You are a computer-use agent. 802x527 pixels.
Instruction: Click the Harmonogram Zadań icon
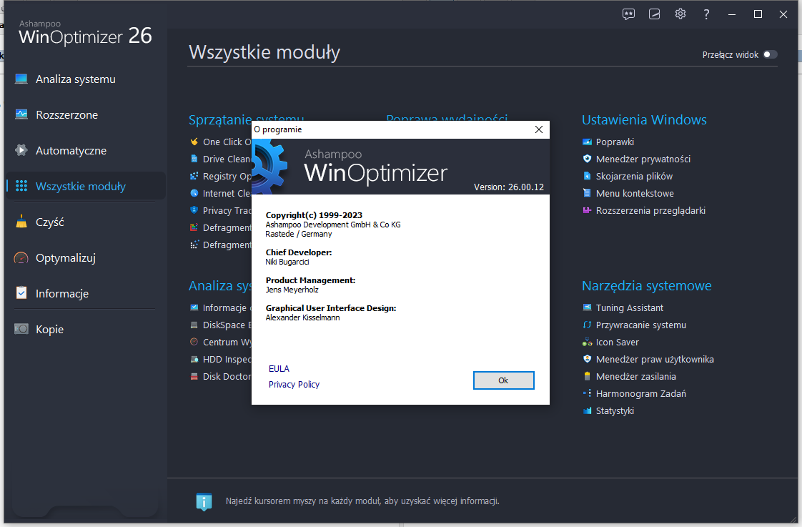[587, 393]
